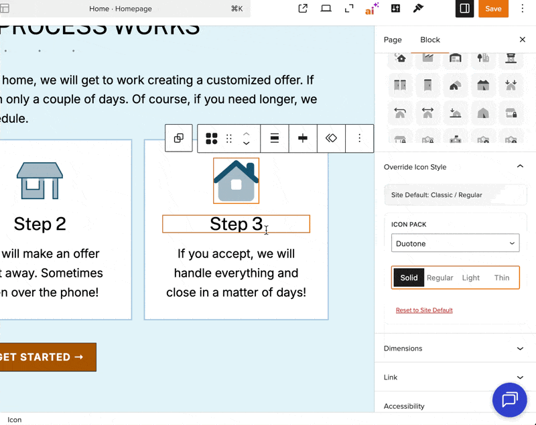Collapse the Override Icon Style section

click(520, 167)
